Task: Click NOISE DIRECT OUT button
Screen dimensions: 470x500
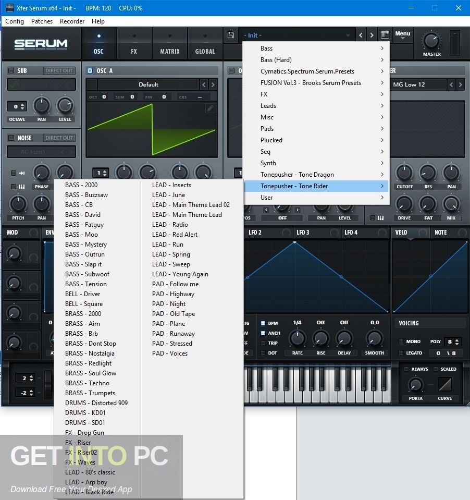Action: pyautogui.click(x=59, y=138)
